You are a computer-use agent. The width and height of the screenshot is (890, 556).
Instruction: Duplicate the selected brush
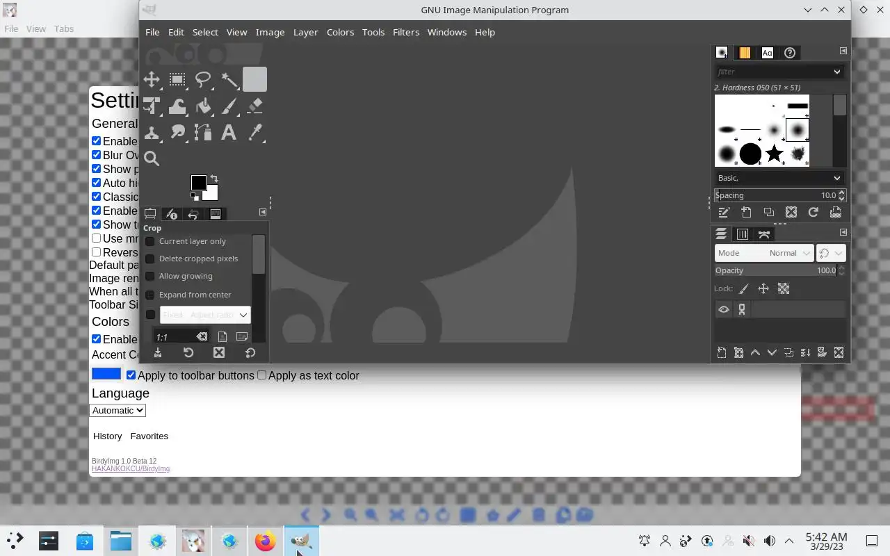pos(768,212)
